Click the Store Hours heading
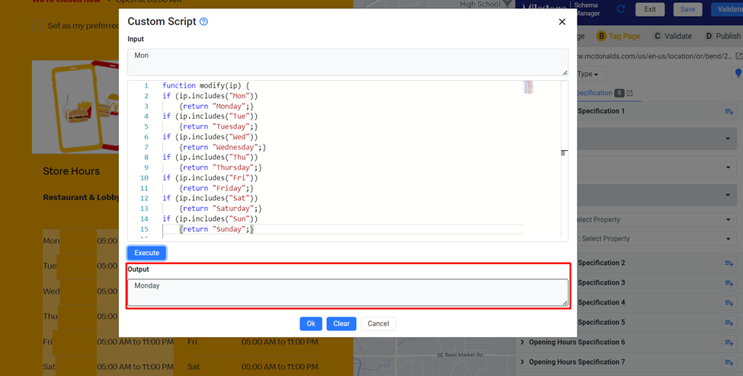 coord(72,171)
